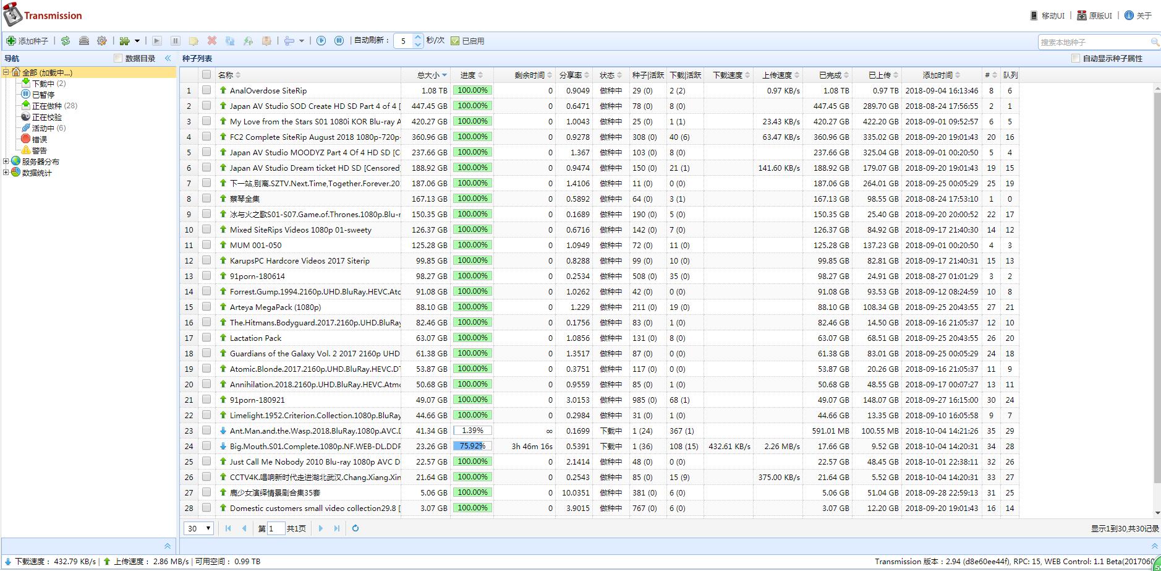This screenshot has width=1161, height=571.
Task: Click the auto-refresh seconds input field
Action: click(404, 41)
